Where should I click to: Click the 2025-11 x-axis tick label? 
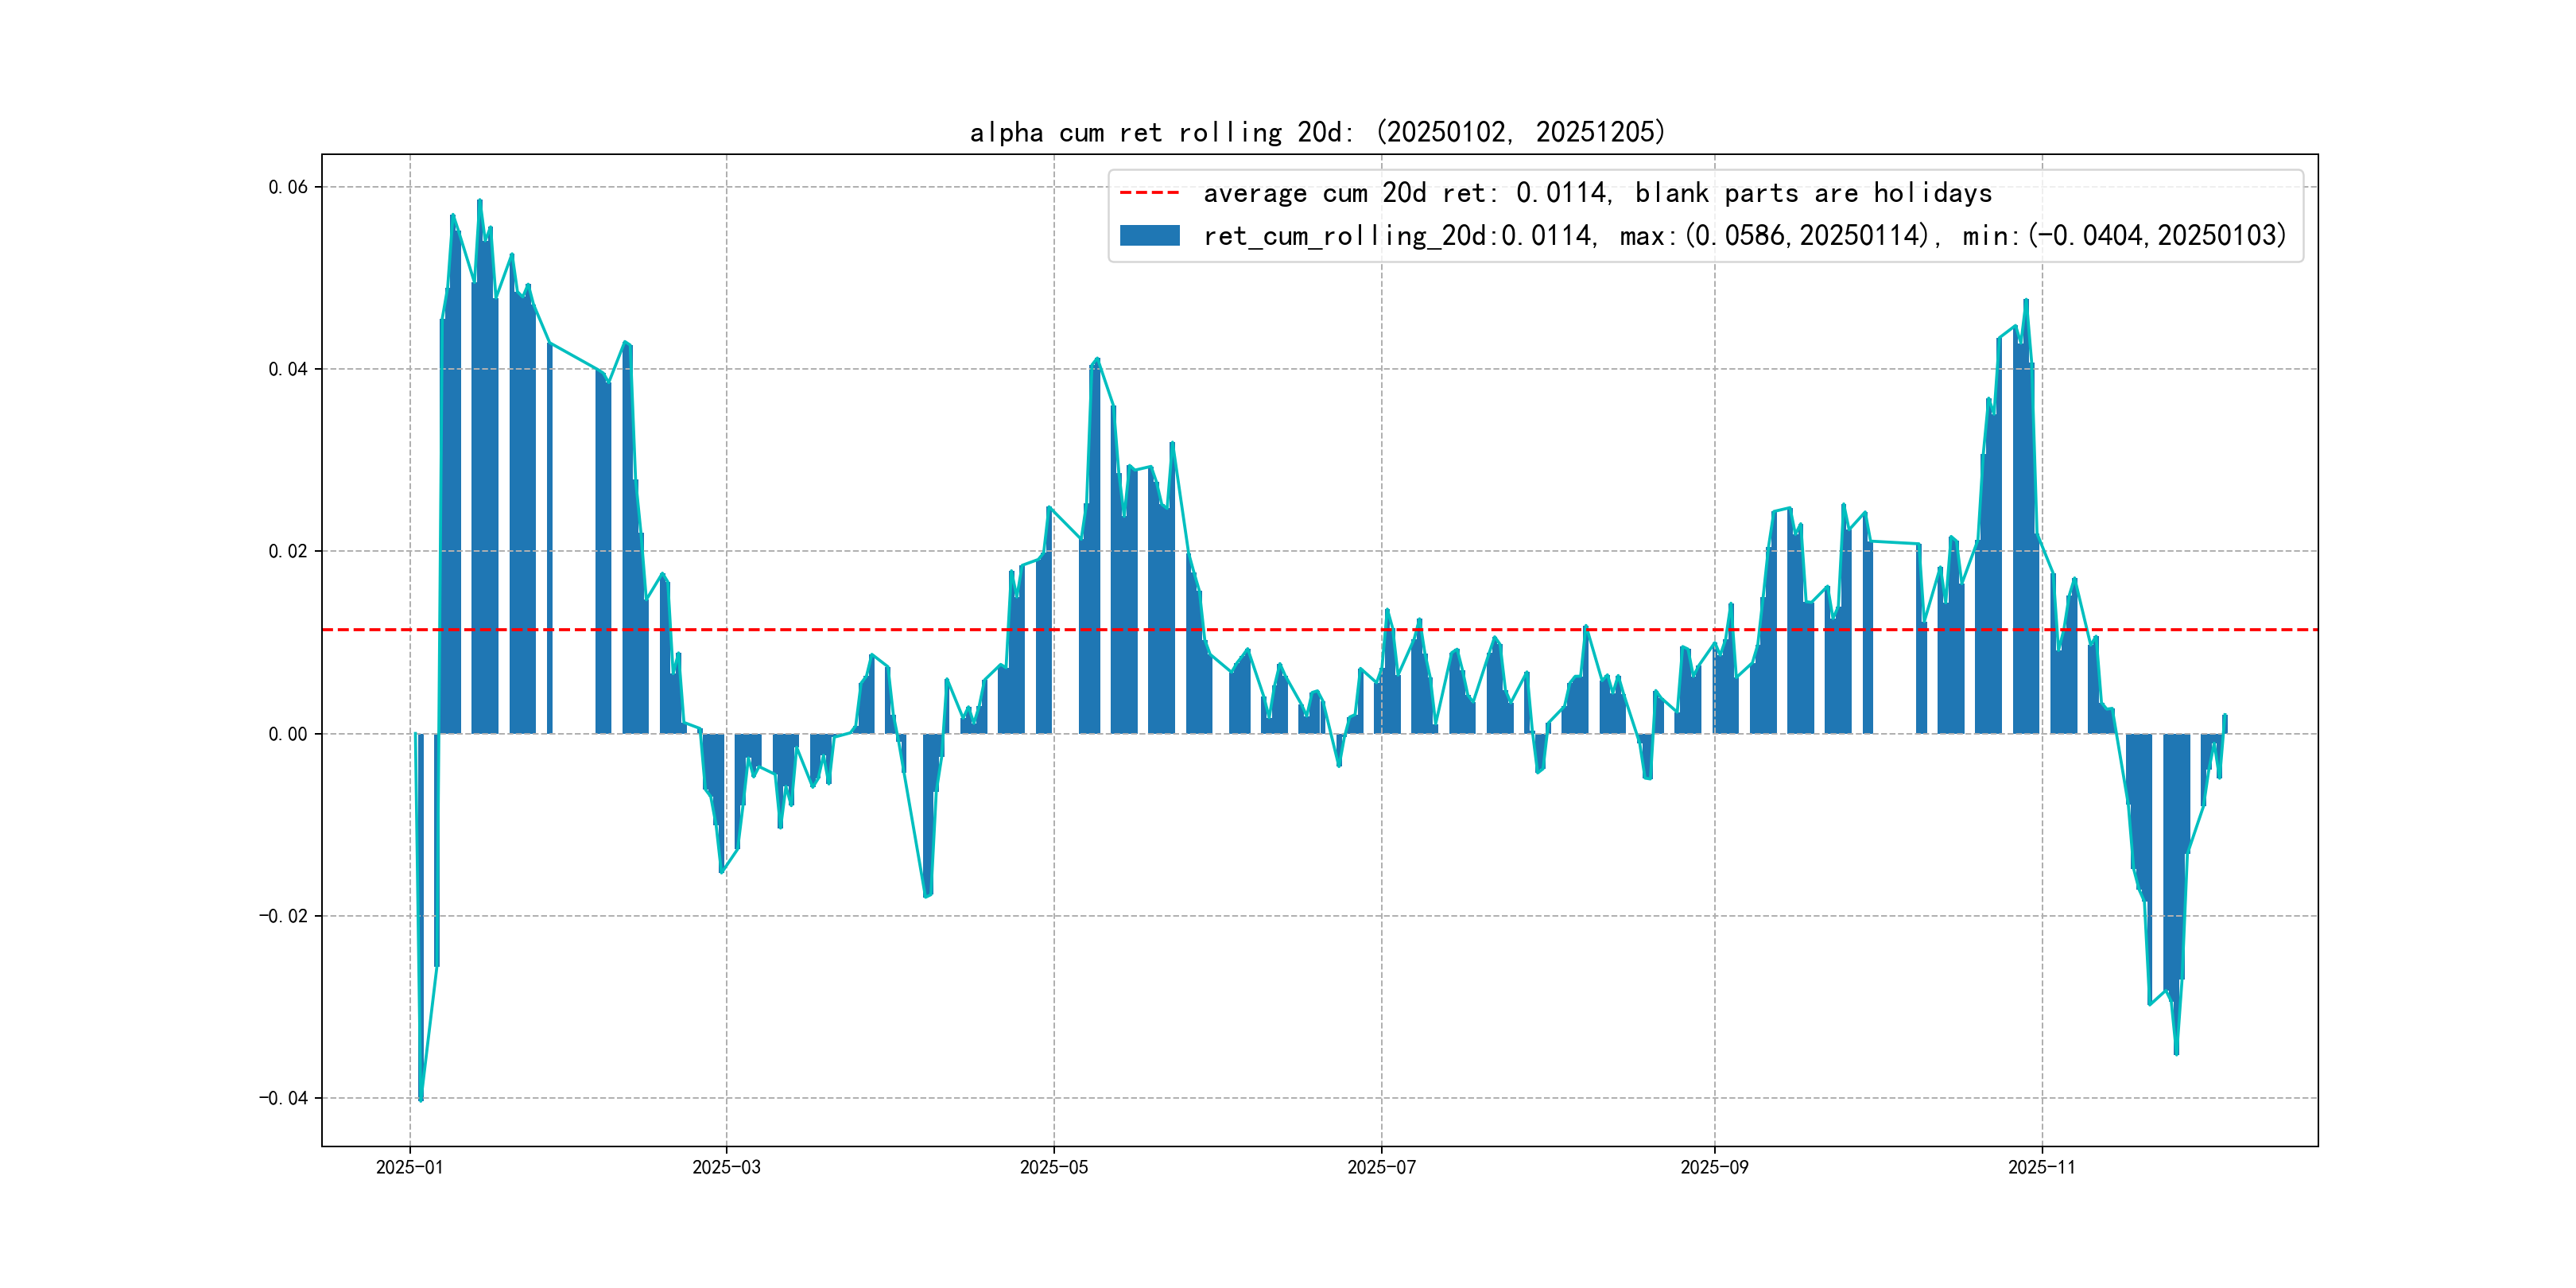(x=2041, y=1167)
